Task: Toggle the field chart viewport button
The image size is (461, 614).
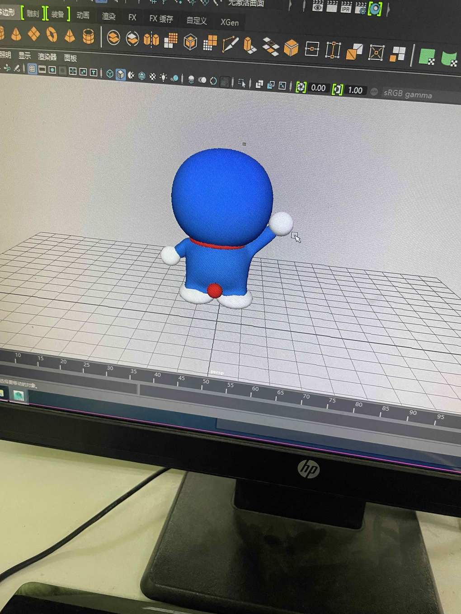Action: click(72, 71)
